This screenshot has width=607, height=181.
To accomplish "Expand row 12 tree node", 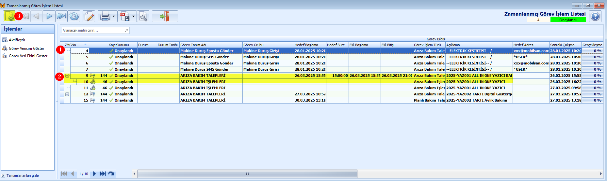I will coord(67,94).
